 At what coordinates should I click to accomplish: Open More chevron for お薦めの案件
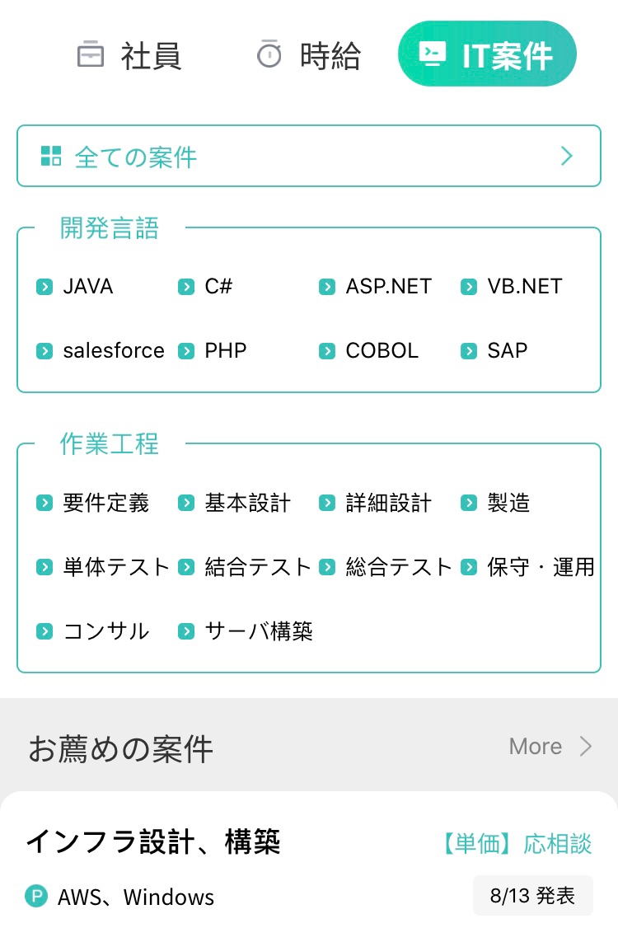pos(585,747)
